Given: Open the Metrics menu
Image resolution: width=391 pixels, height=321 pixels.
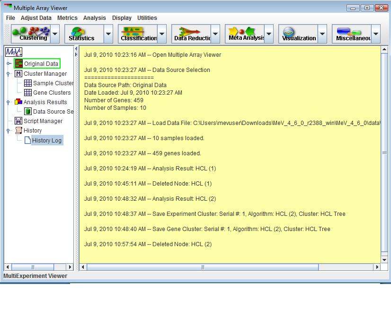Looking at the screenshot, I should coord(67,18).
